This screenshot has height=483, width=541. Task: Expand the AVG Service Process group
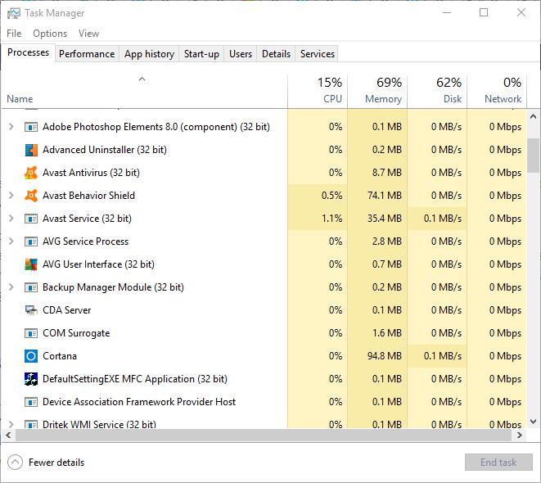tap(11, 241)
